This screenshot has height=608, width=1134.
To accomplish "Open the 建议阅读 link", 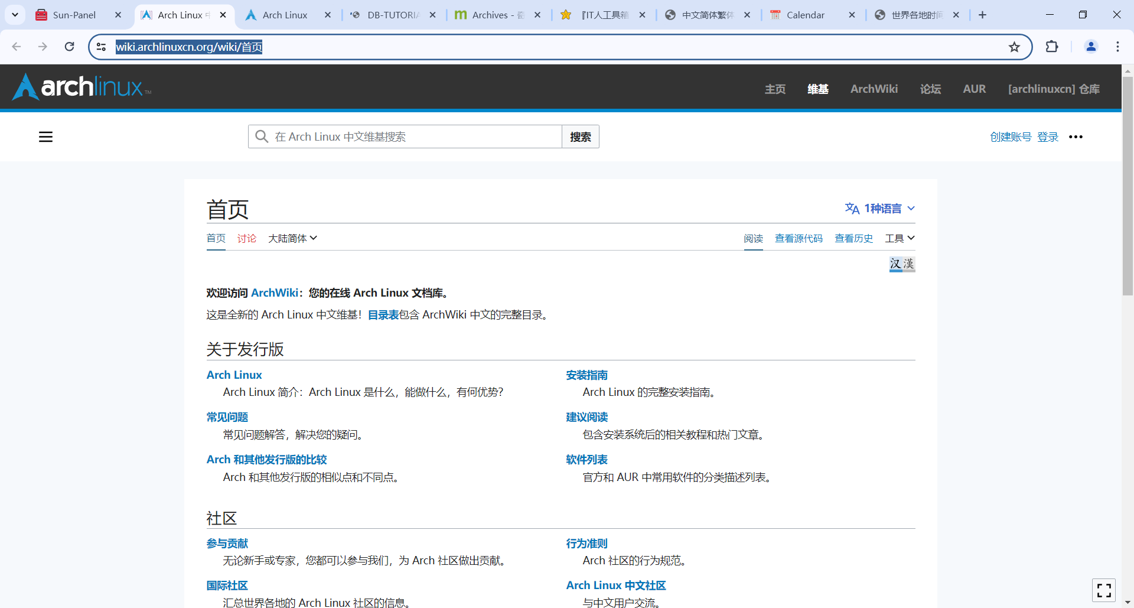I will (586, 417).
